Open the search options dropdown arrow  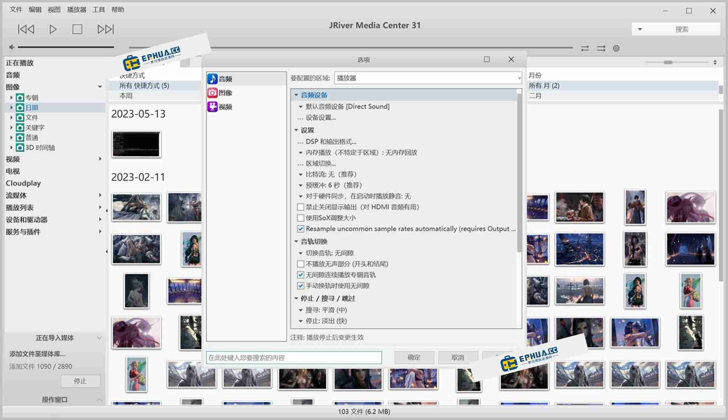point(640,29)
